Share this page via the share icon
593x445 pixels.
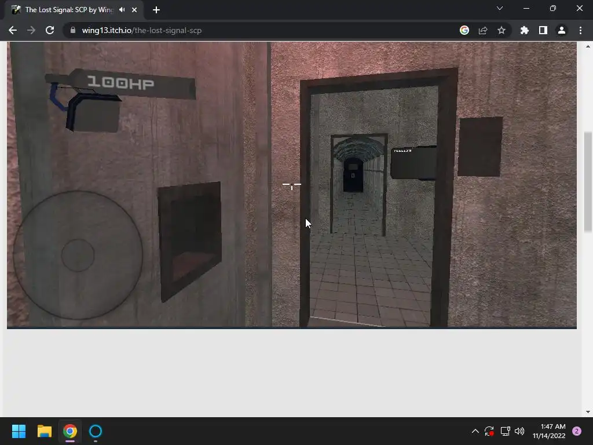(482, 30)
